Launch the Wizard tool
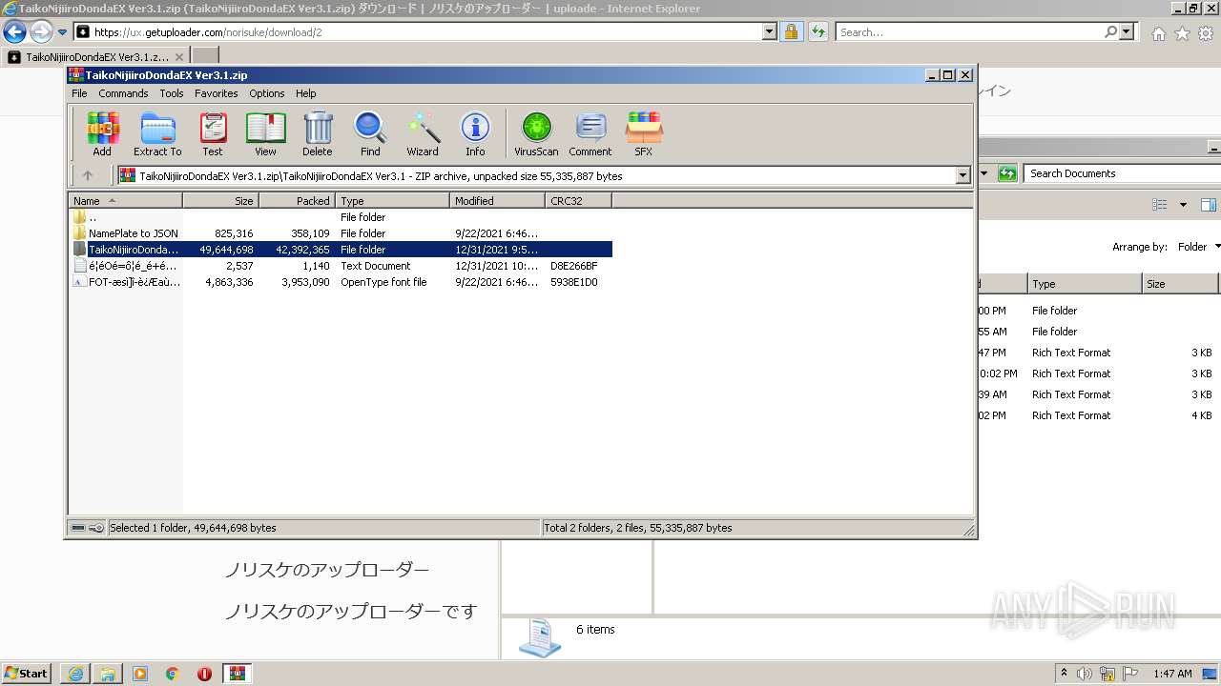Image resolution: width=1221 pixels, height=686 pixels. (423, 134)
